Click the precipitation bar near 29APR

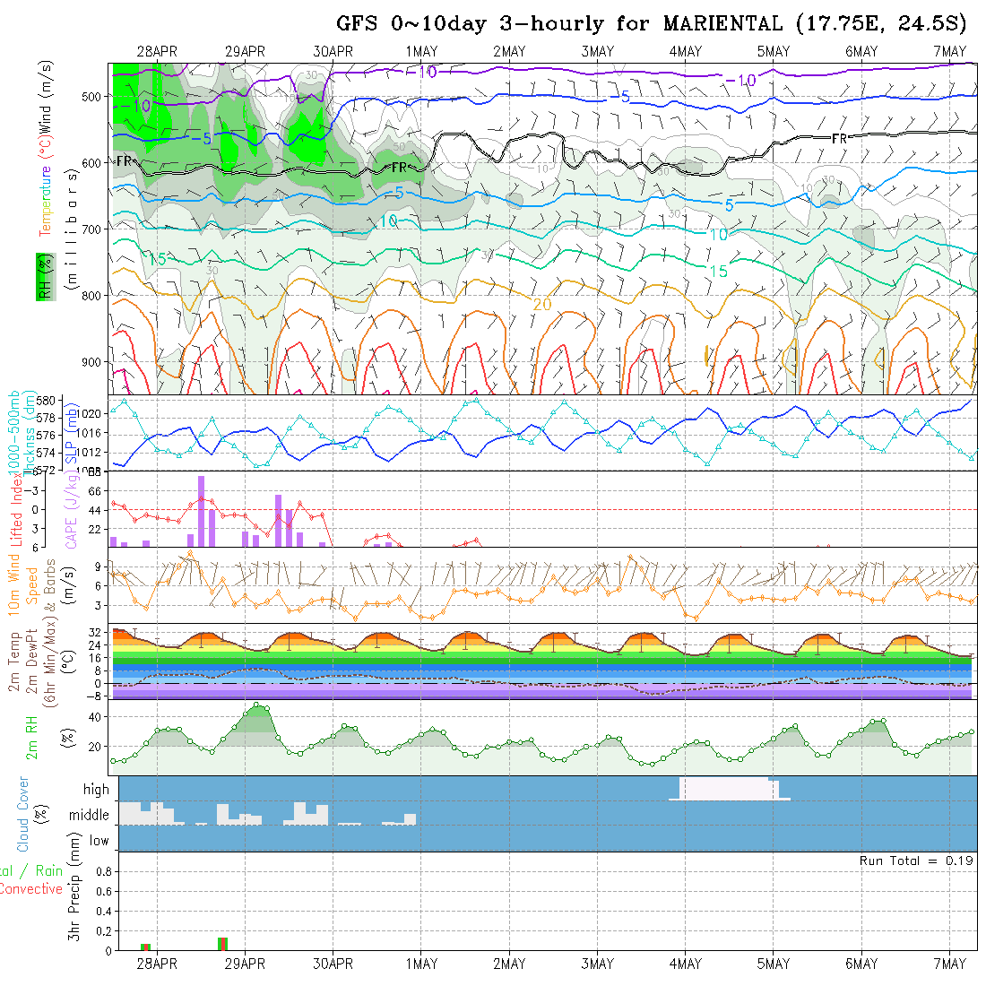point(222,943)
